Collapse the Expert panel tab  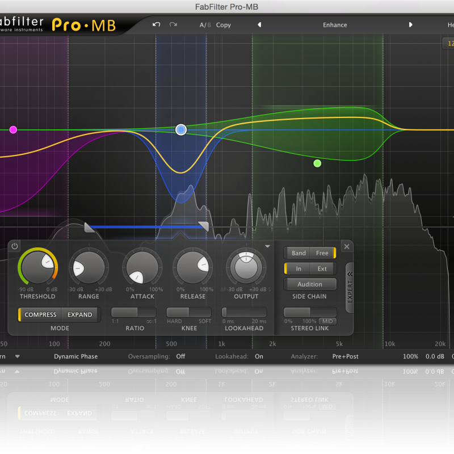pyautogui.click(x=350, y=288)
